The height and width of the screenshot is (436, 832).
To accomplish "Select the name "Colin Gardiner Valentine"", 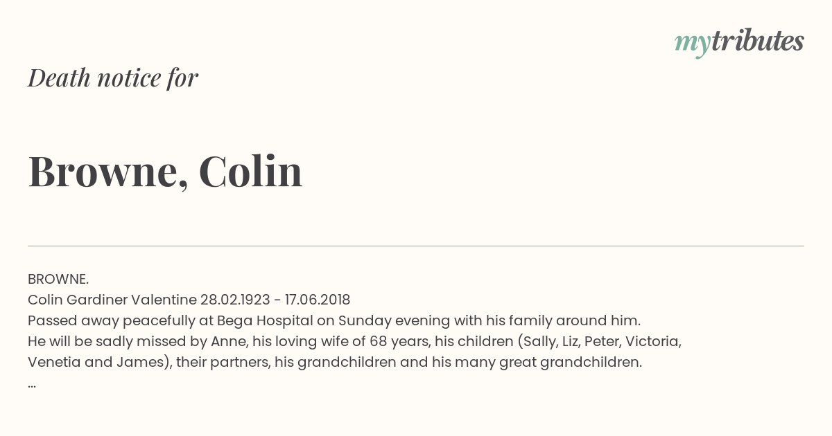I will 112,300.
